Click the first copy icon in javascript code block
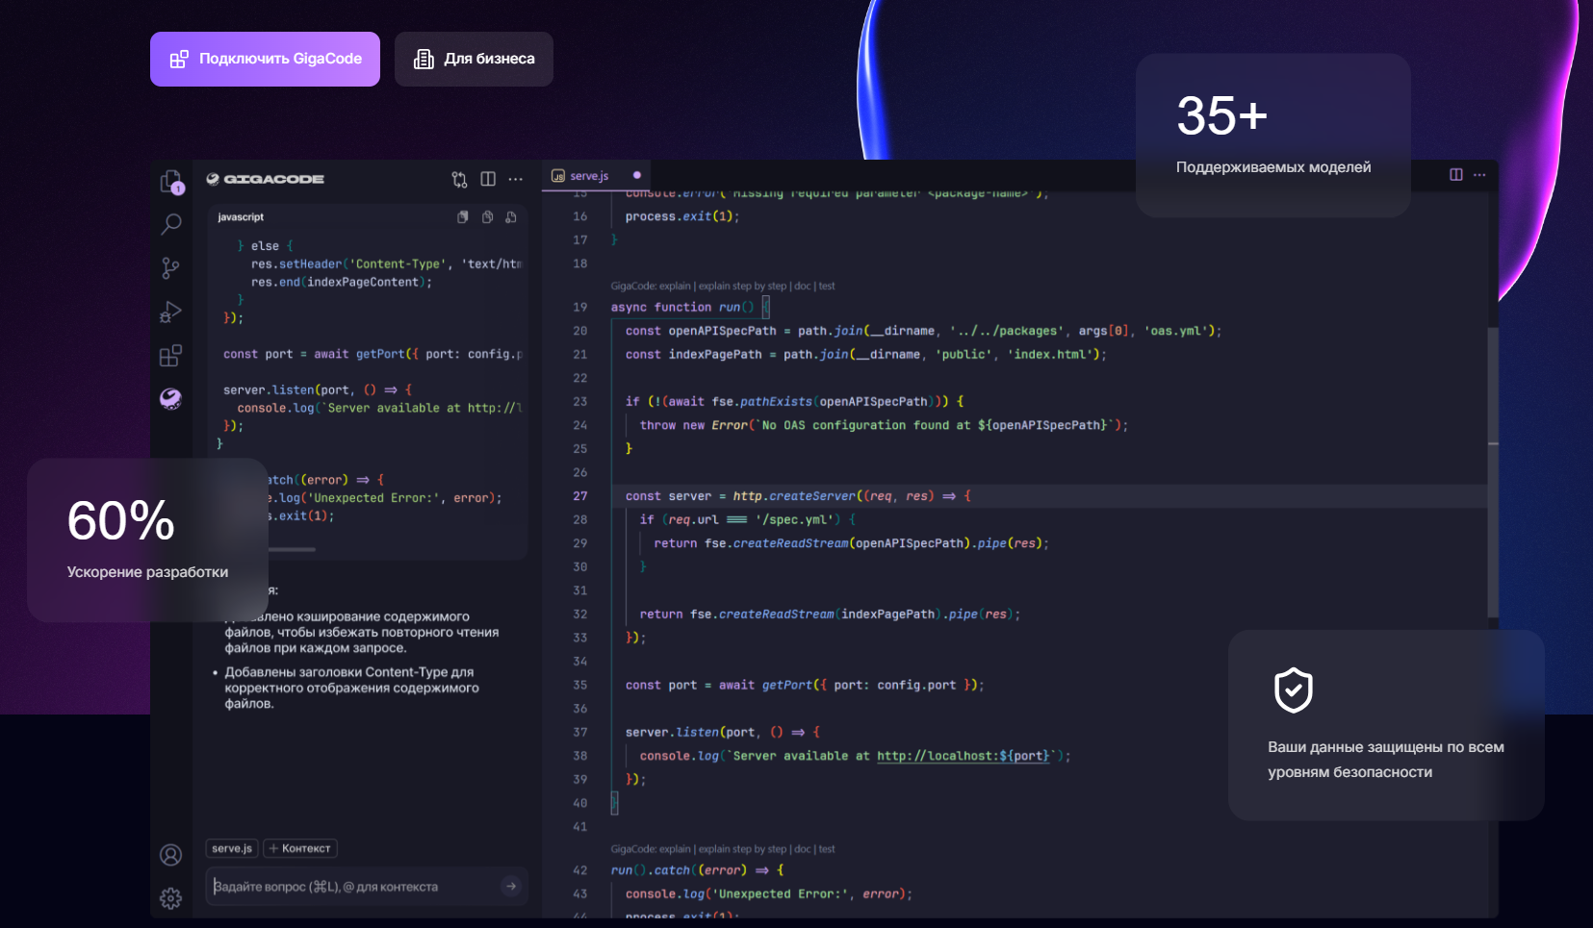 click(462, 217)
